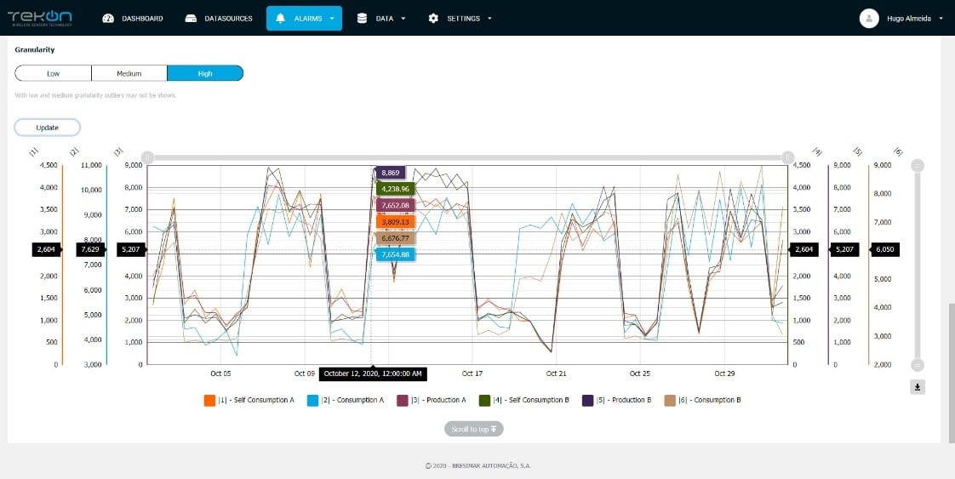
Task: Click the top handle of vertical zoom slider
Action: pyautogui.click(x=918, y=166)
